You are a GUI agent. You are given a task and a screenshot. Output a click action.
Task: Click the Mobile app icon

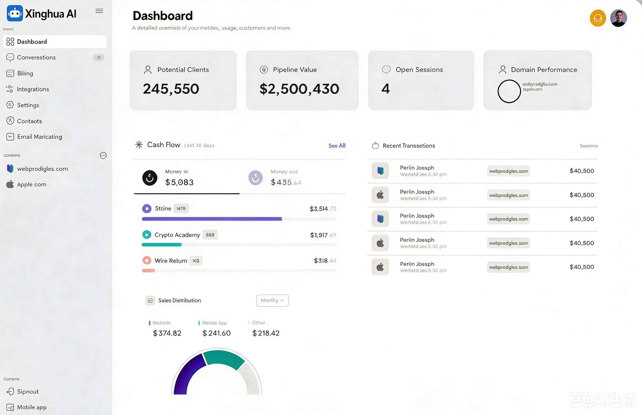10,407
